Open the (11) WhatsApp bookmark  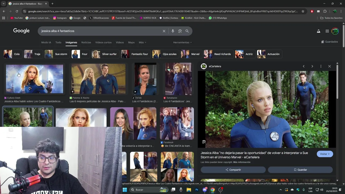pyautogui.click(x=218, y=18)
